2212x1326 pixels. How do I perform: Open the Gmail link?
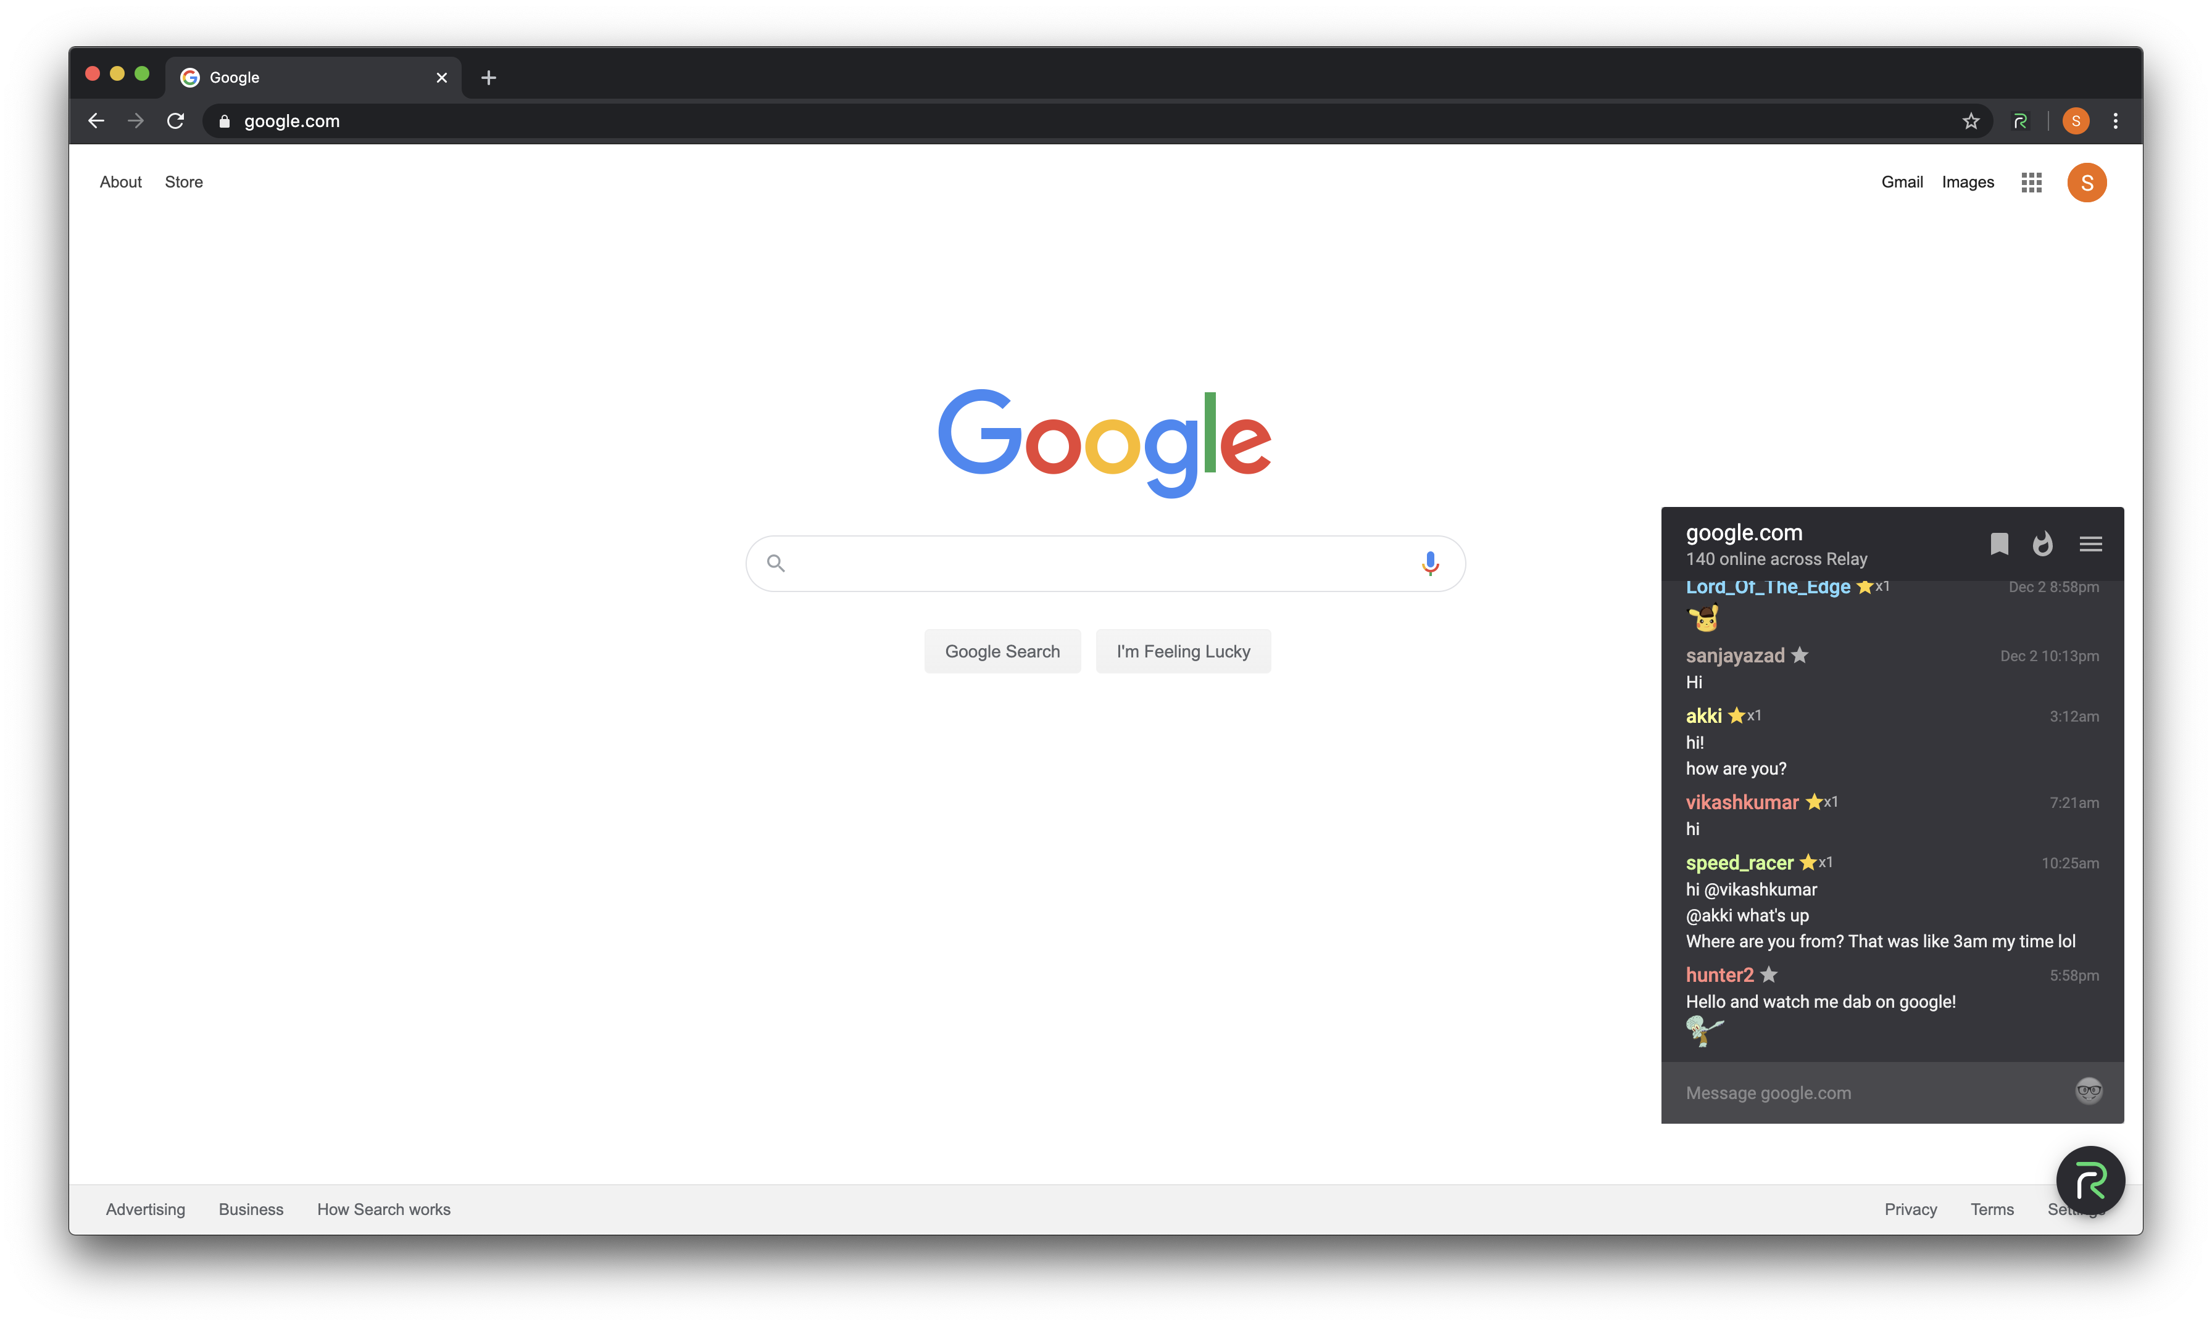pyautogui.click(x=1902, y=183)
